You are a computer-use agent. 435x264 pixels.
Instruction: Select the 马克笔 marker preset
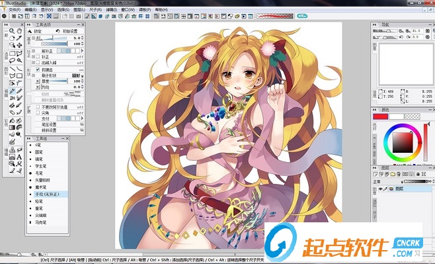pyautogui.click(x=40, y=222)
